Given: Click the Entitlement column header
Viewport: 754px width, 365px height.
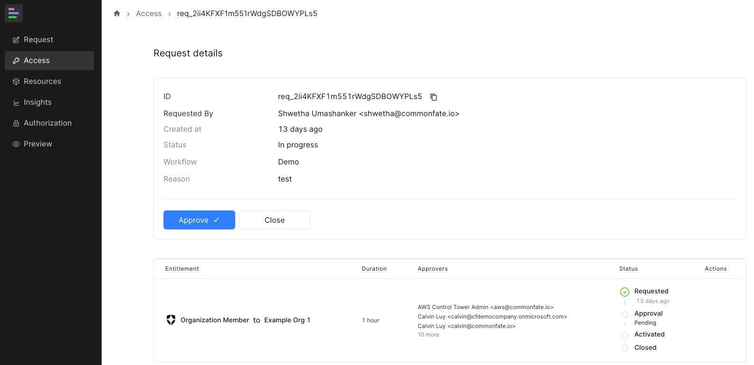Looking at the screenshot, I should pos(182,269).
